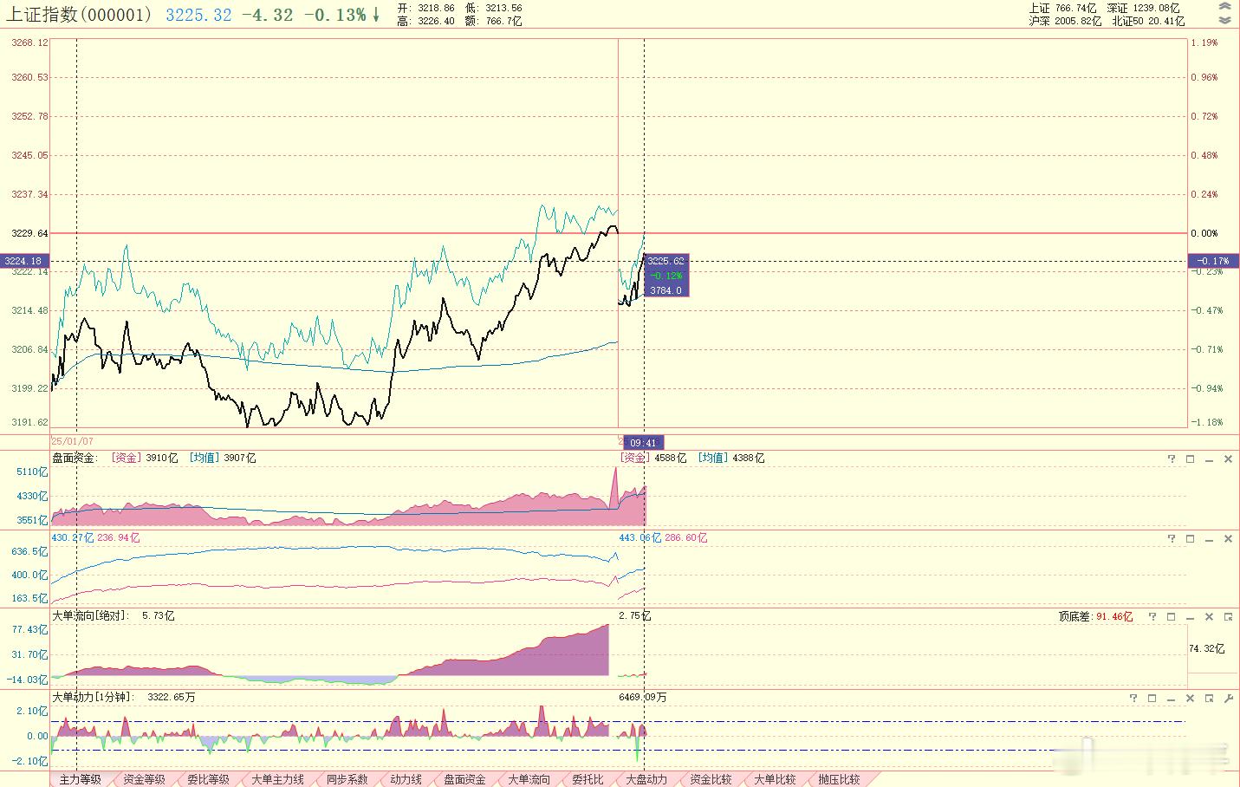Click the 3224.18 price tag on left axis
Screen dimensions: 1240x787
(23, 261)
